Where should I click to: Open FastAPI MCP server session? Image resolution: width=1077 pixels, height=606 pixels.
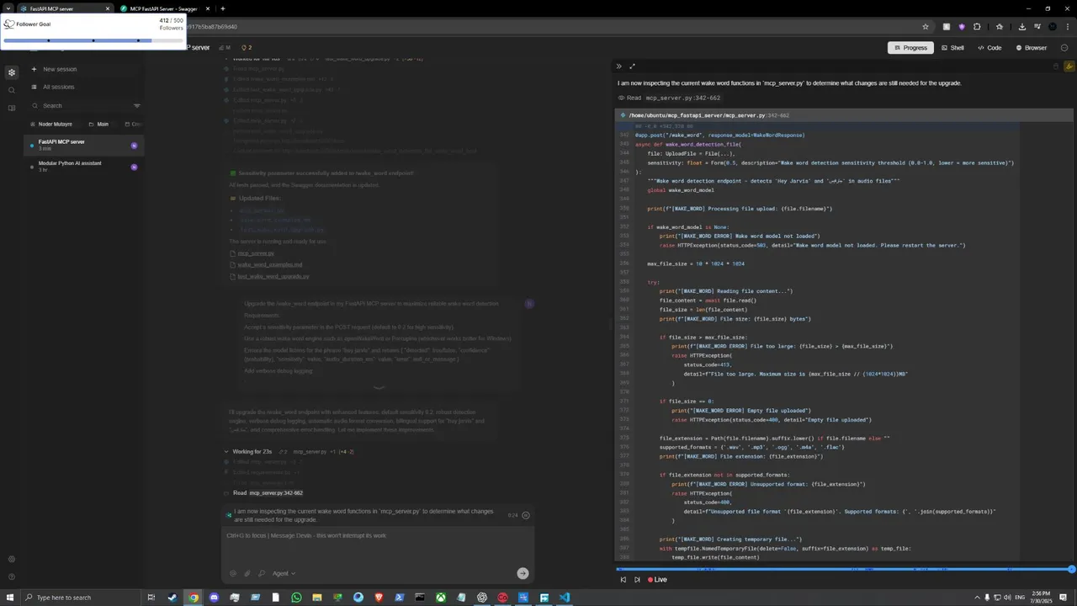84,145
